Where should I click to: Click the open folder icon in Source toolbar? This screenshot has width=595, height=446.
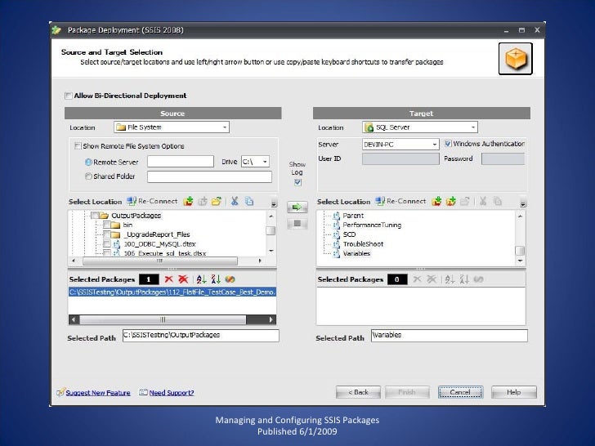(217, 202)
